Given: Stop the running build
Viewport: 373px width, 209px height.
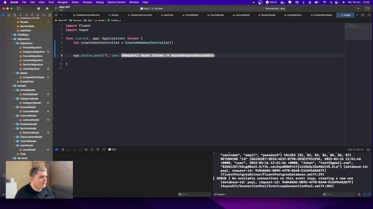Looking at the screenshot, I should click(x=38, y=9).
